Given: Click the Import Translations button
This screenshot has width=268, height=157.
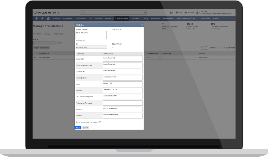Looking at the screenshot, I should pos(41,48).
